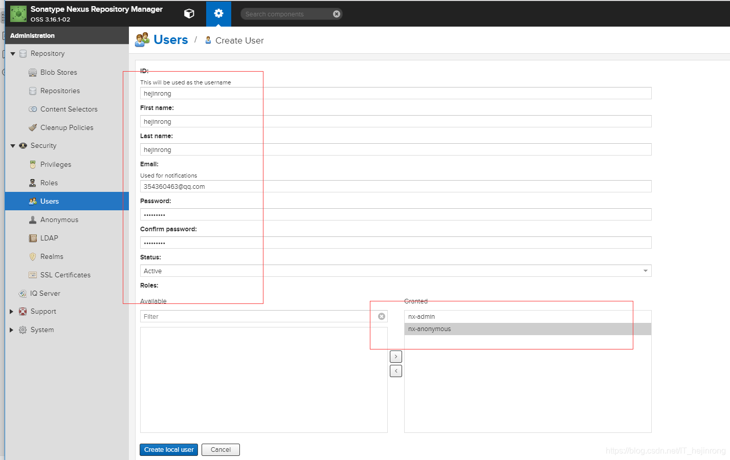
Task: Click the Sonatype Nexus logo icon
Action: pyautogui.click(x=18, y=14)
